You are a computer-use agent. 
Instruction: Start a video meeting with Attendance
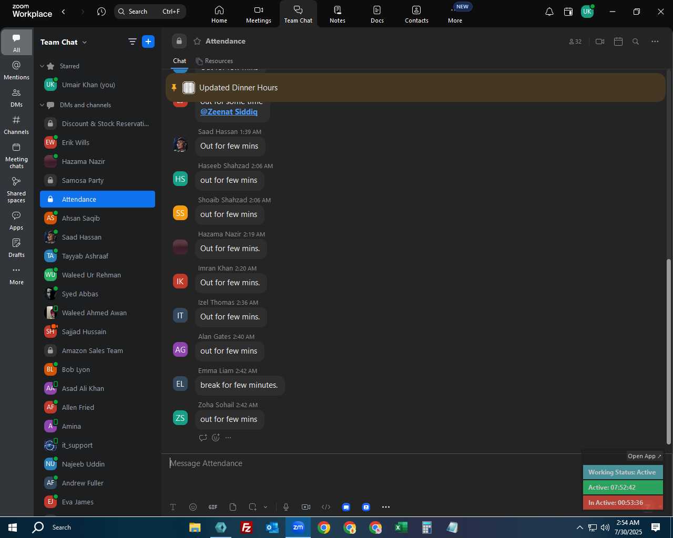click(600, 42)
